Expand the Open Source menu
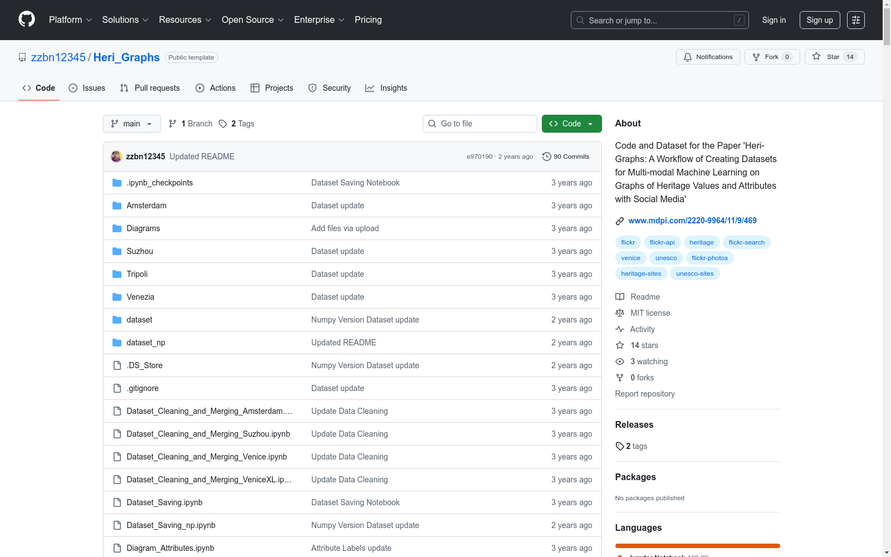This screenshot has width=891, height=557. 253,20
